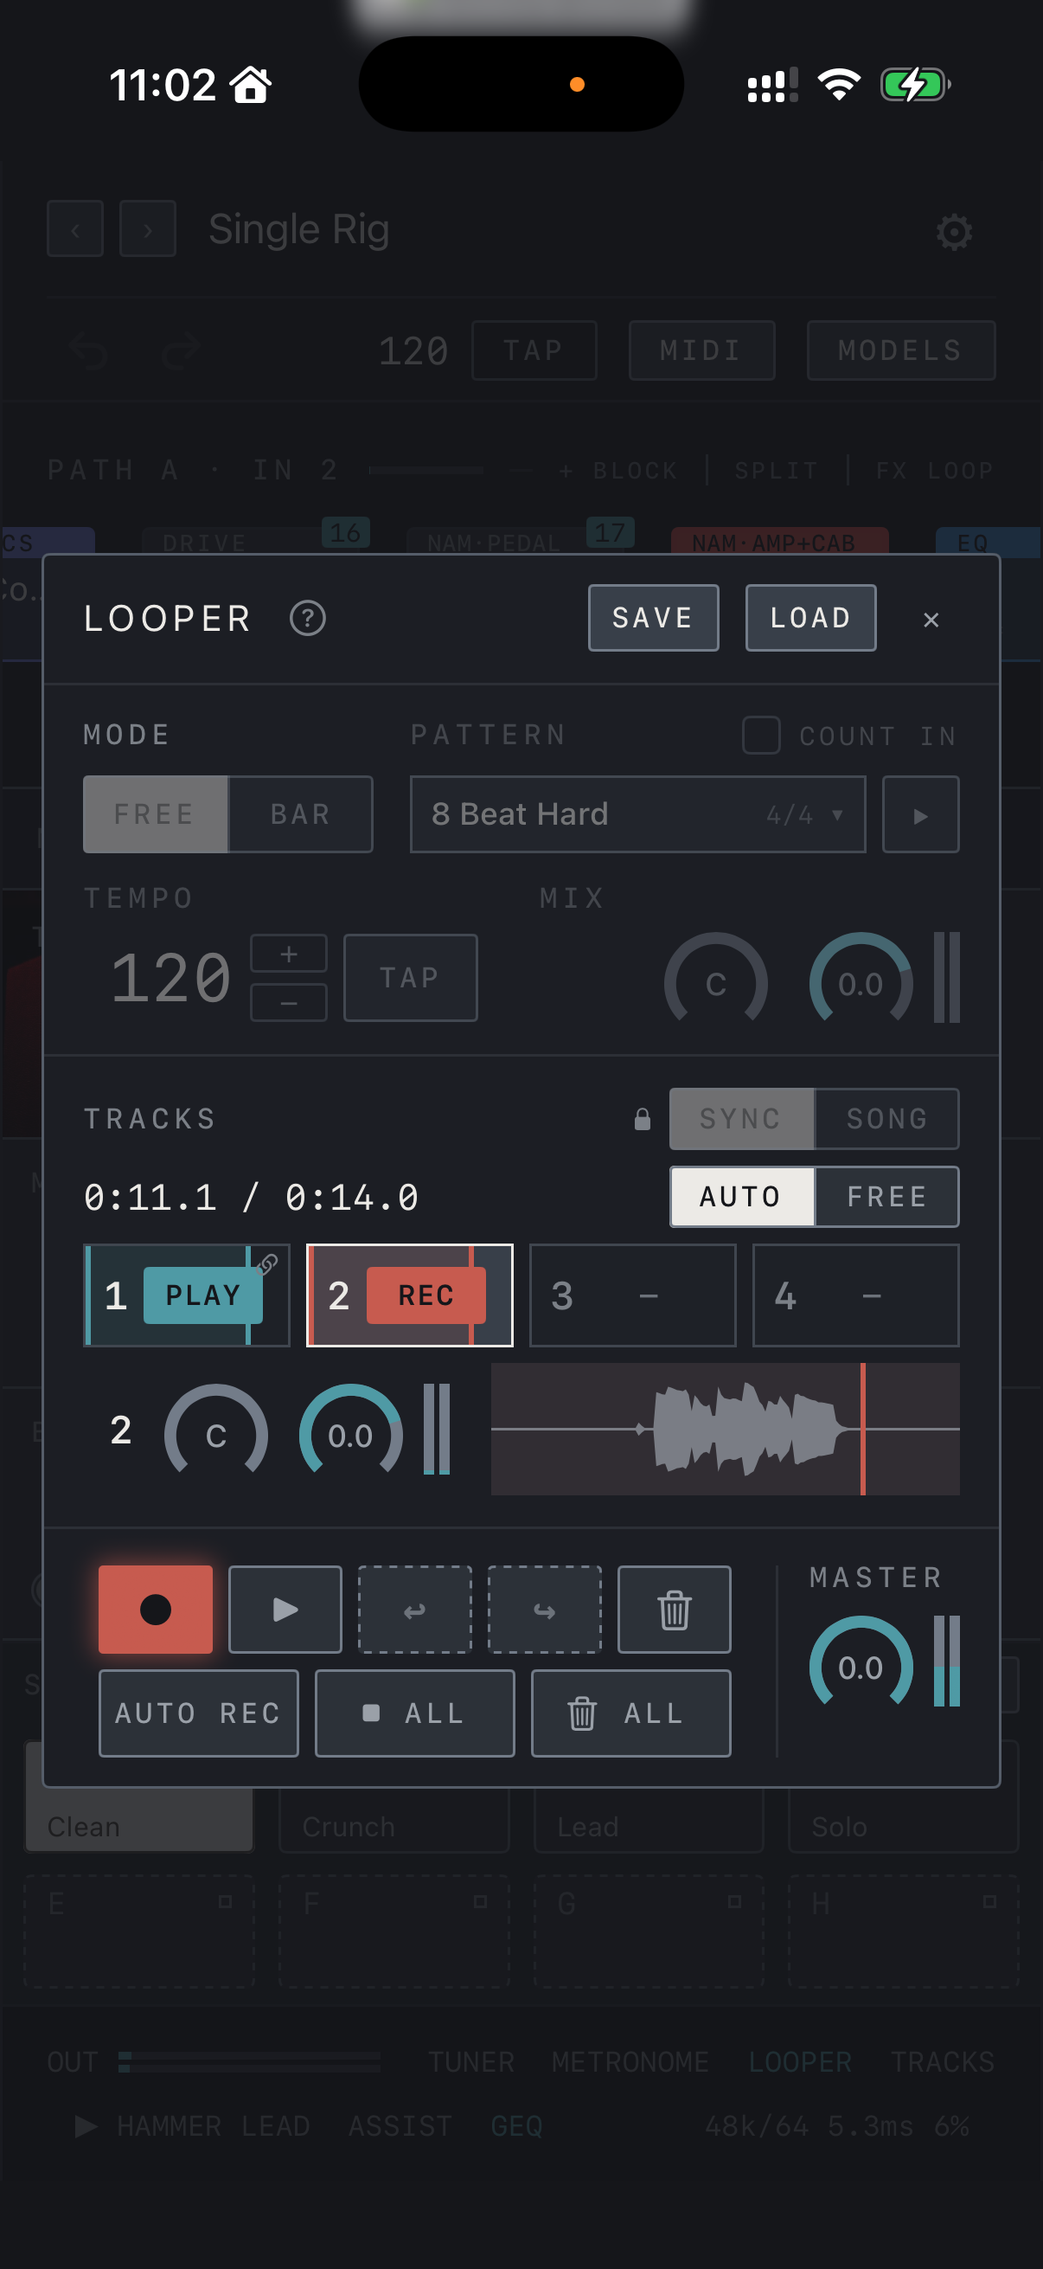Decrease tempo with the minus button
This screenshot has width=1043, height=2269.
pos(289,1002)
